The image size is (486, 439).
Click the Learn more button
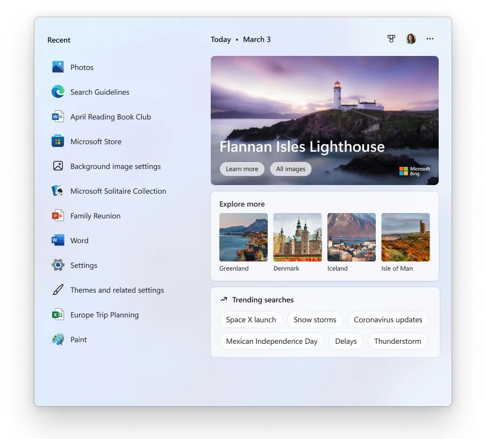click(242, 169)
